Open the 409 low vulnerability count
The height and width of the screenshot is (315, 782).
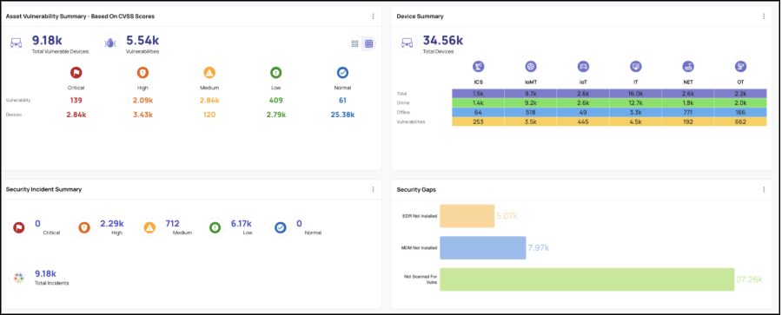(x=275, y=101)
